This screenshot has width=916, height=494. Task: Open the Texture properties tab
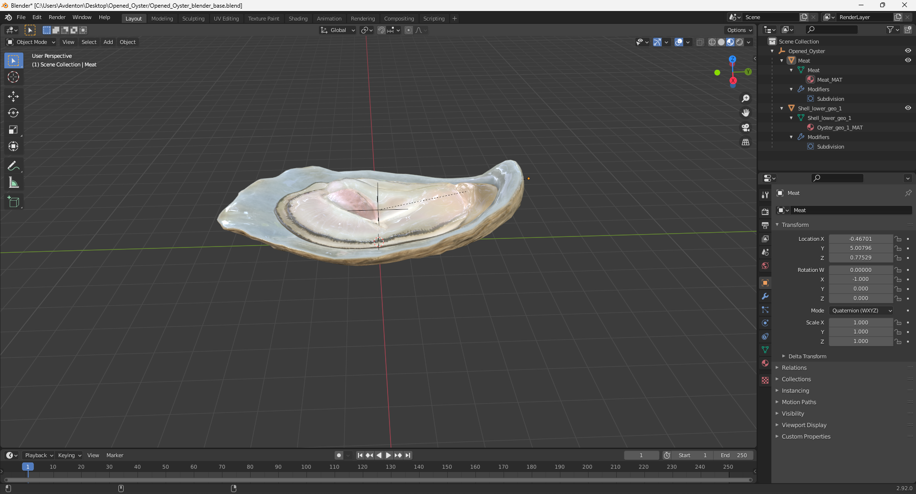(765, 380)
